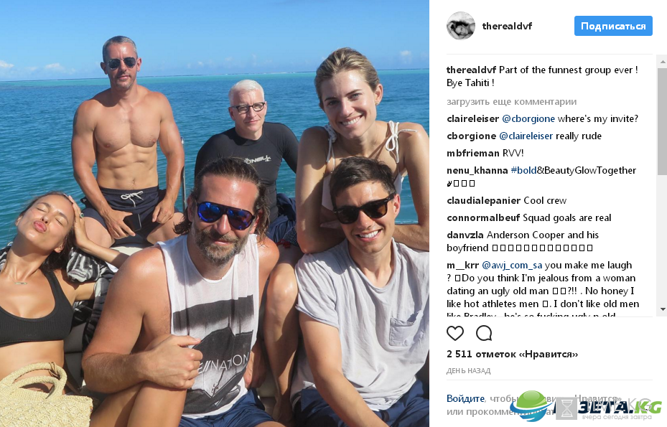Screen dimensions: 667x427
Task: Open the #bold hashtag
Action: pyautogui.click(x=523, y=171)
